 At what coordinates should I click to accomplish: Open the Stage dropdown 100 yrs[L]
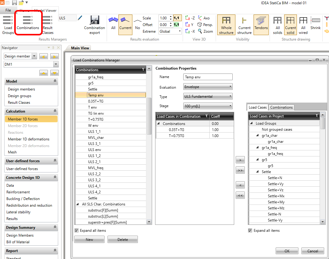(208, 106)
